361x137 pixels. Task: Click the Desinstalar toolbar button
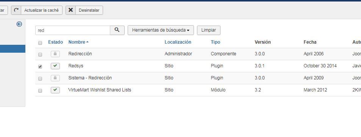pyautogui.click(x=84, y=10)
